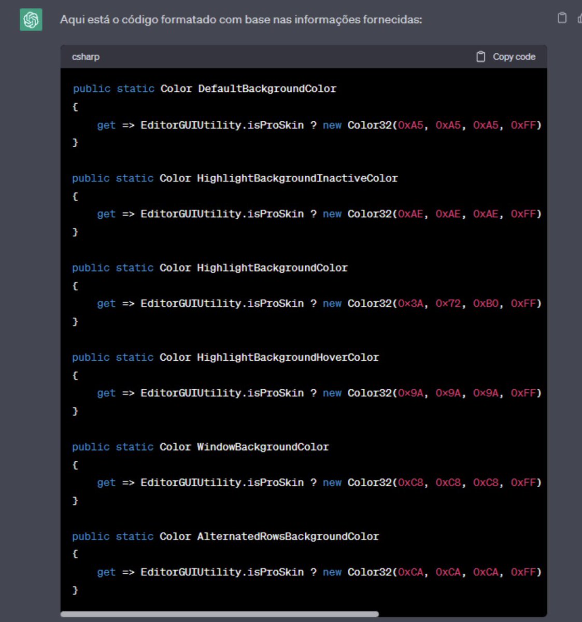Click the 0x3A hex value
Viewport: 582px width, 622px height.
[x=410, y=304]
